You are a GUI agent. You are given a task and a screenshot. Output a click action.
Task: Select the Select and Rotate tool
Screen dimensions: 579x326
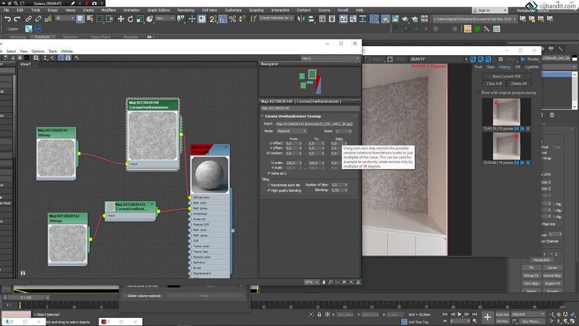pos(131,19)
